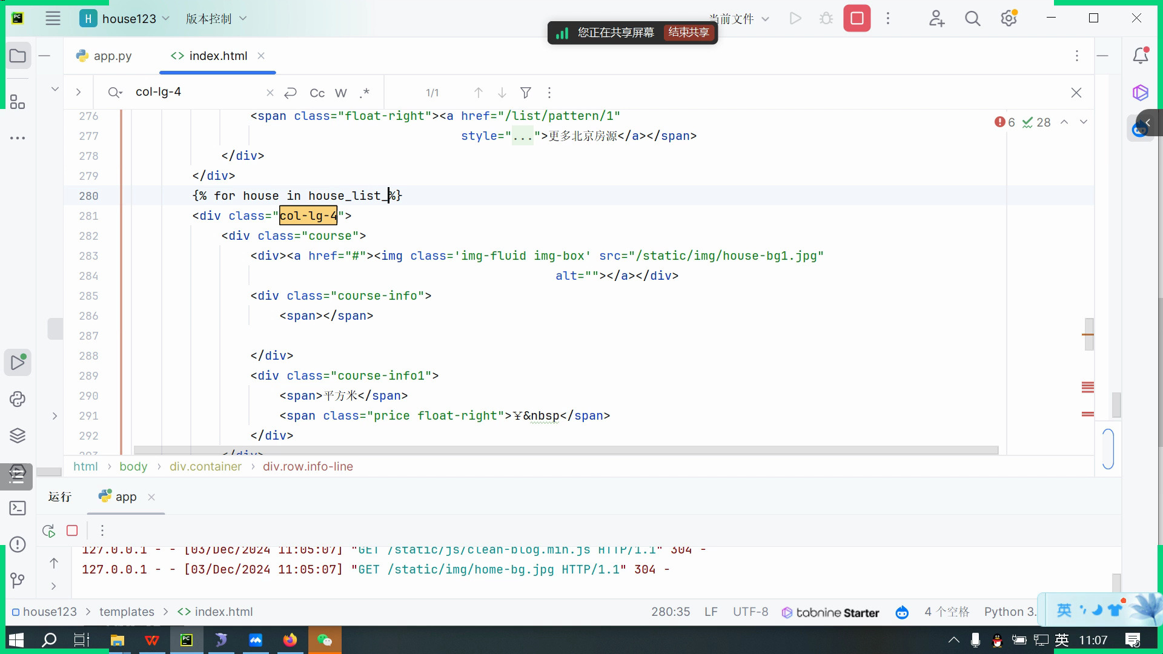The height and width of the screenshot is (654, 1163).
Task: Debug the current file bug icon
Action: point(826,19)
